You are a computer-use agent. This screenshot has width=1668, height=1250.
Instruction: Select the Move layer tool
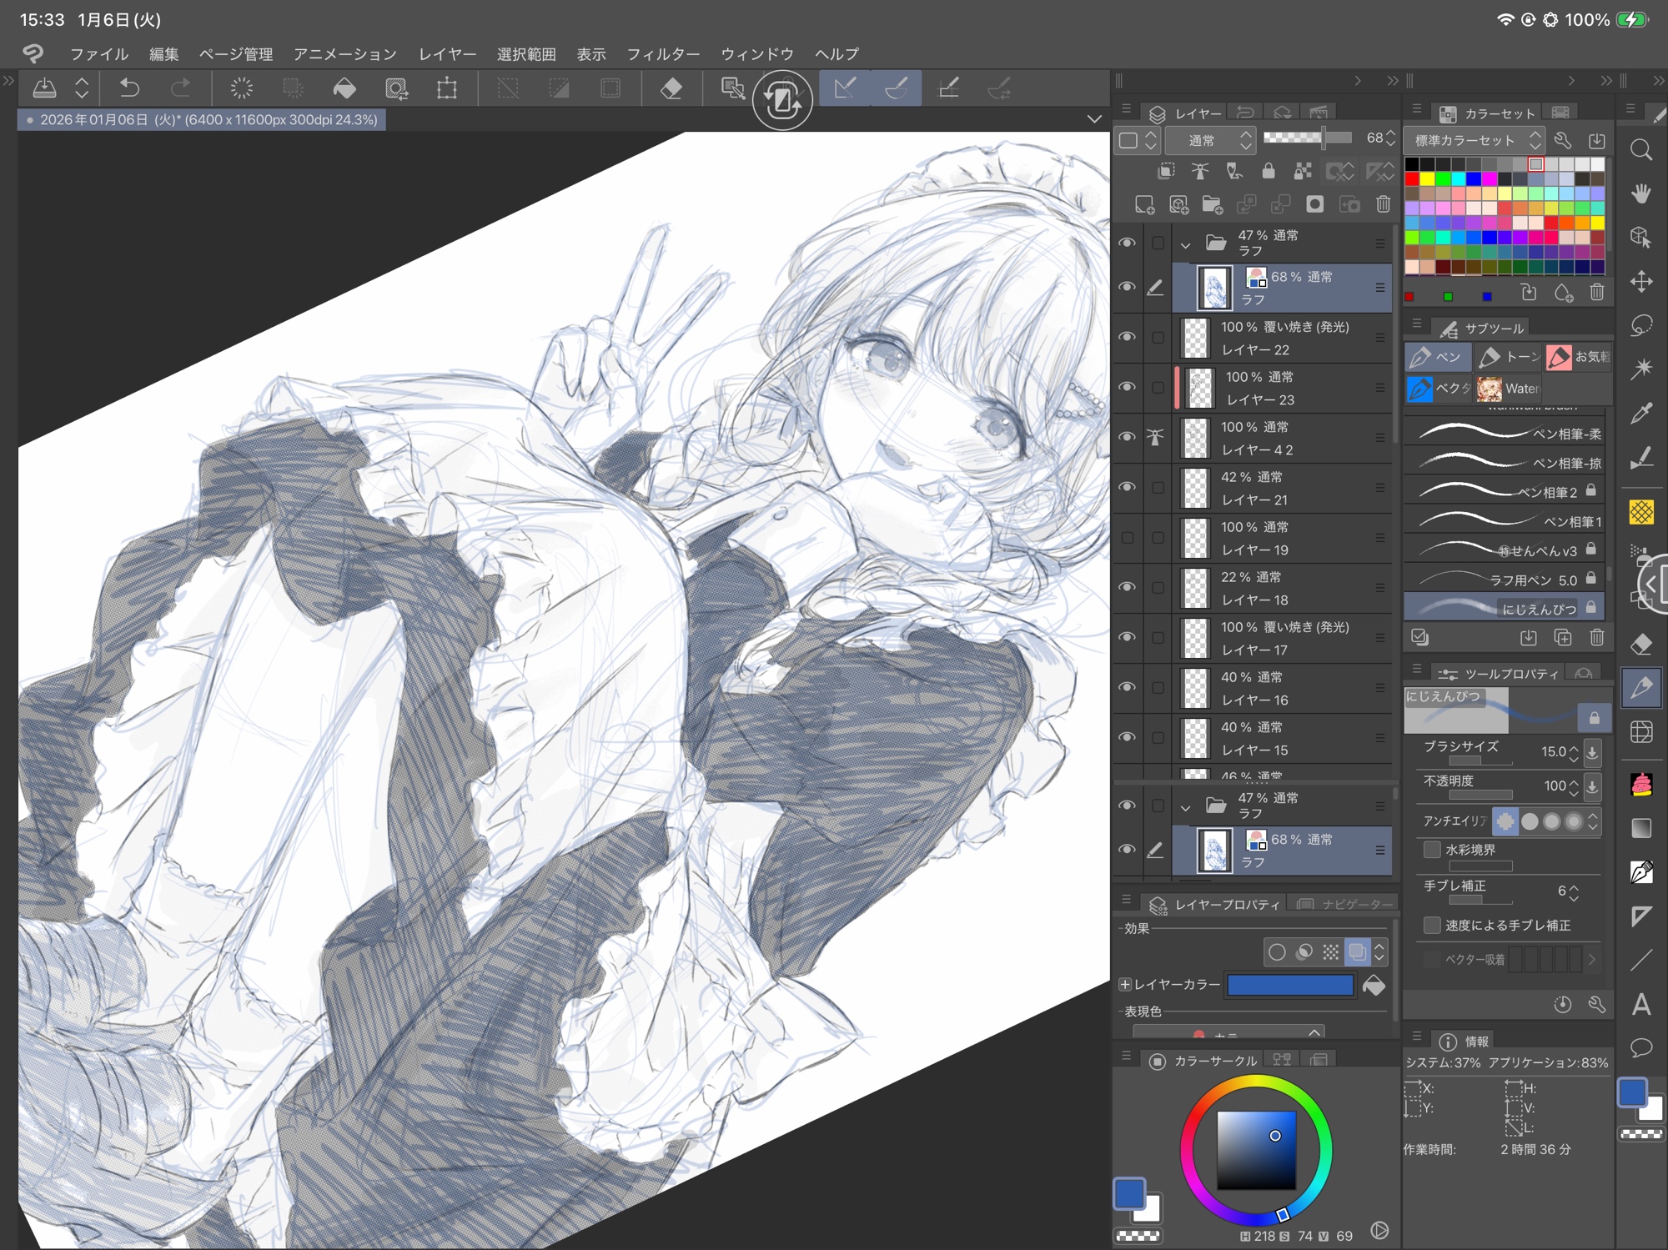[1641, 281]
